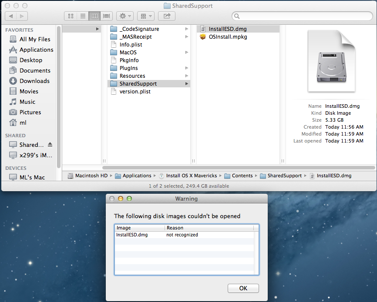This screenshot has height=302, width=377.
Task: Minimize the Warning dialog with yellow button
Action: 121,199
